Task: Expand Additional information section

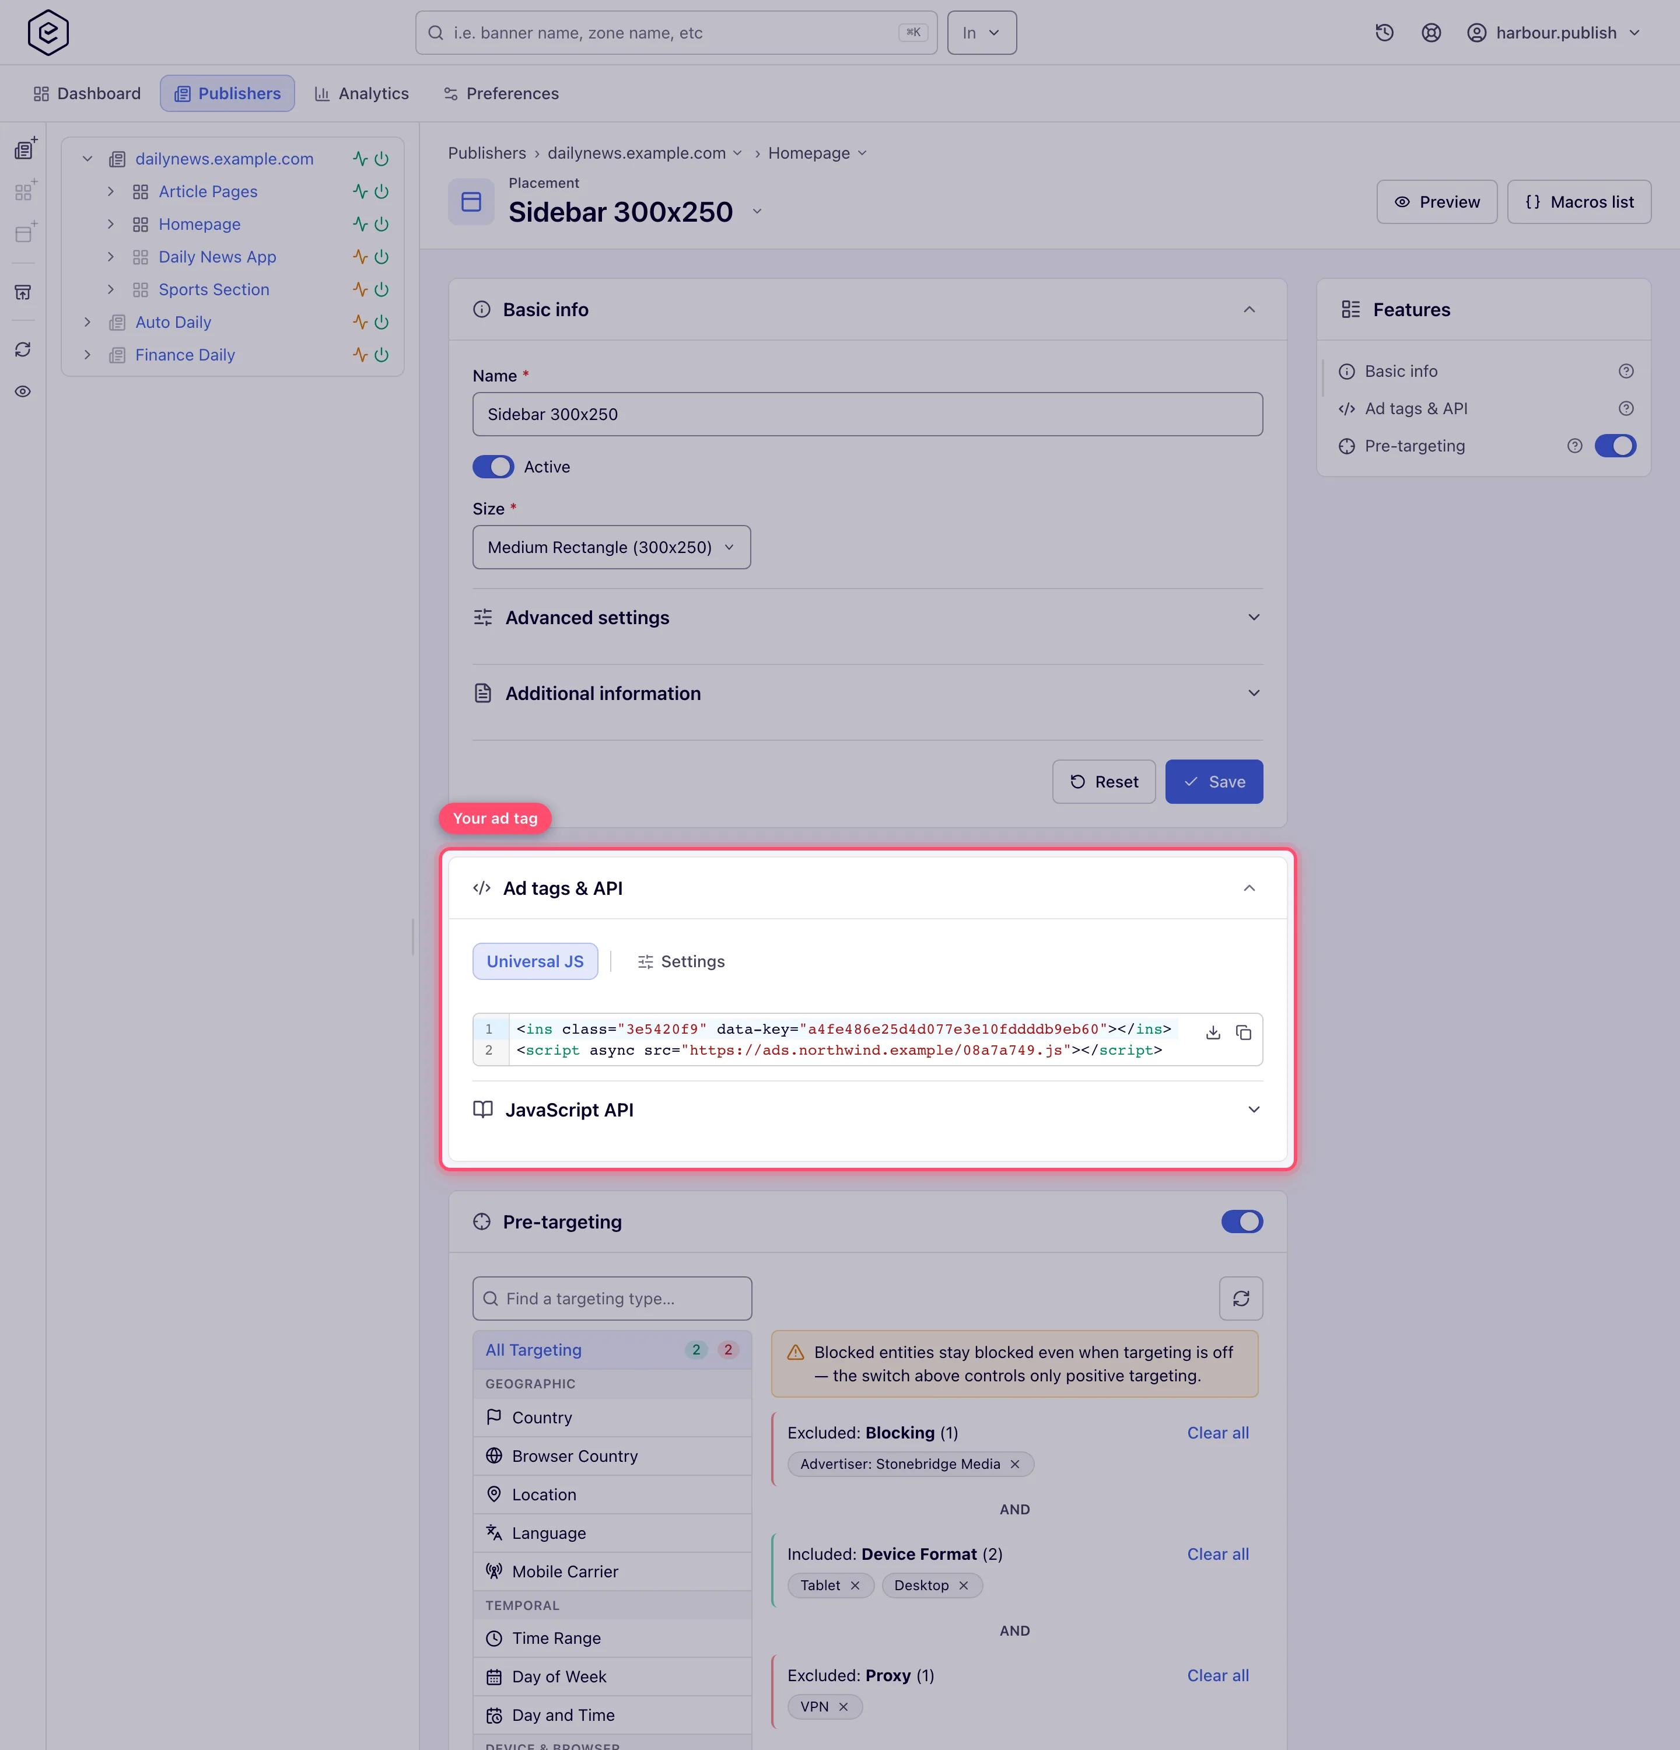Action: tap(867, 694)
